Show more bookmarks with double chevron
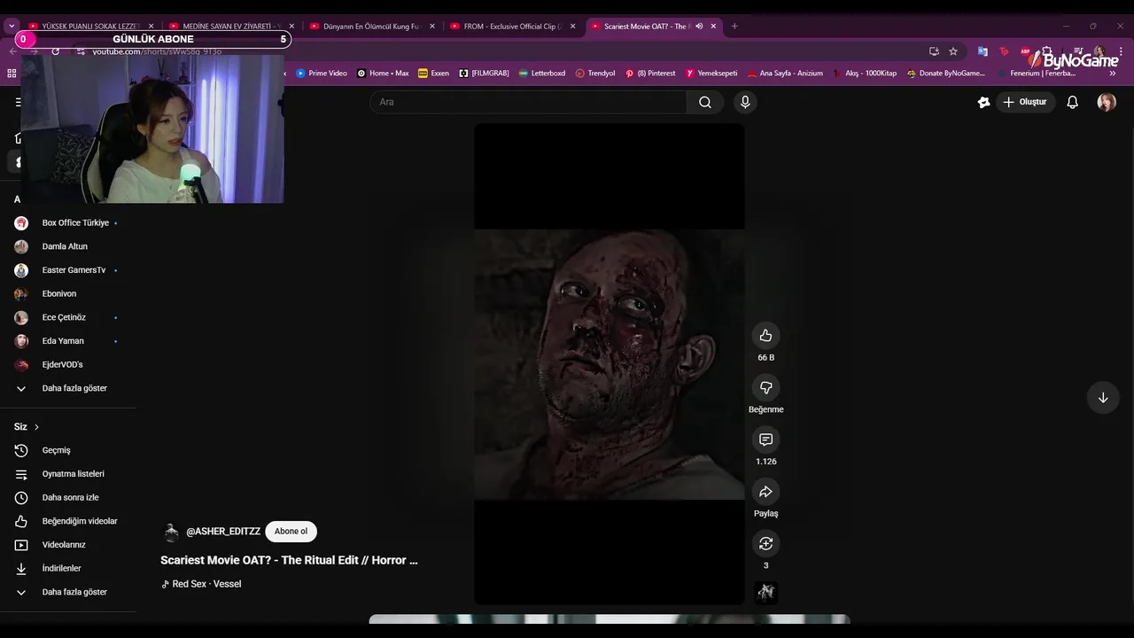 click(1112, 74)
